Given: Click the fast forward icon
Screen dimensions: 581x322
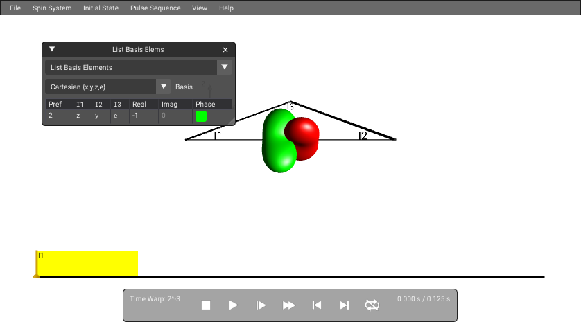Looking at the screenshot, I should (x=288, y=305).
